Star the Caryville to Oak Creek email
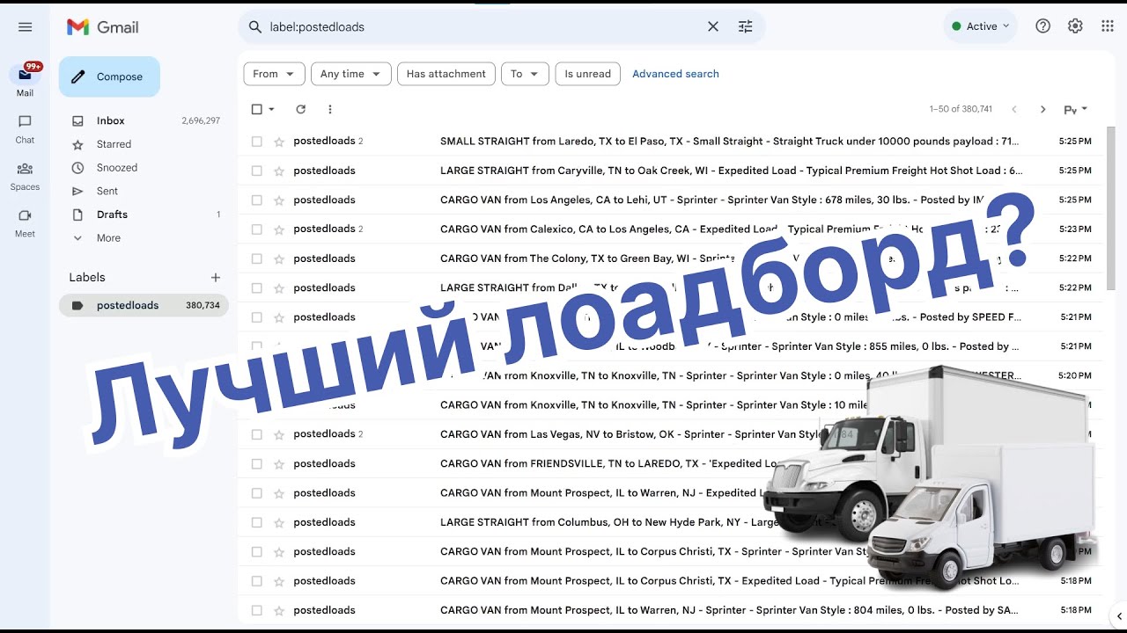 [279, 171]
